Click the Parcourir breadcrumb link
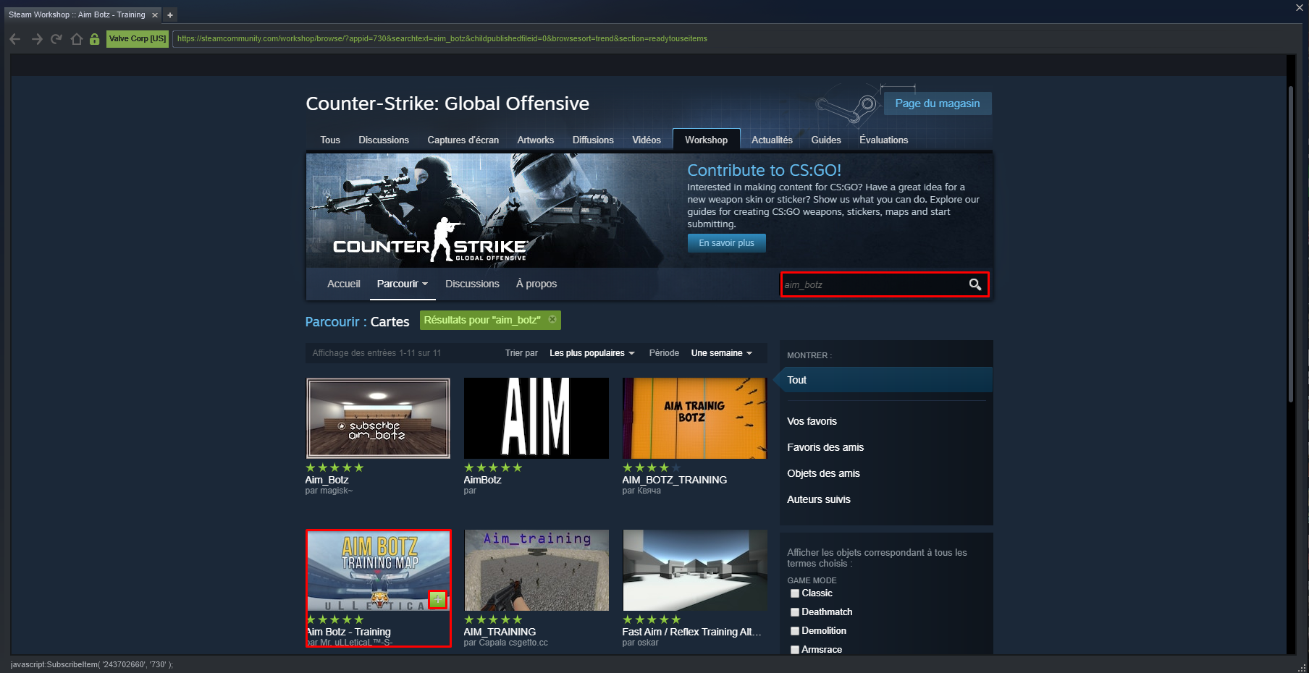Screen dimensions: 1309x673 pos(332,322)
